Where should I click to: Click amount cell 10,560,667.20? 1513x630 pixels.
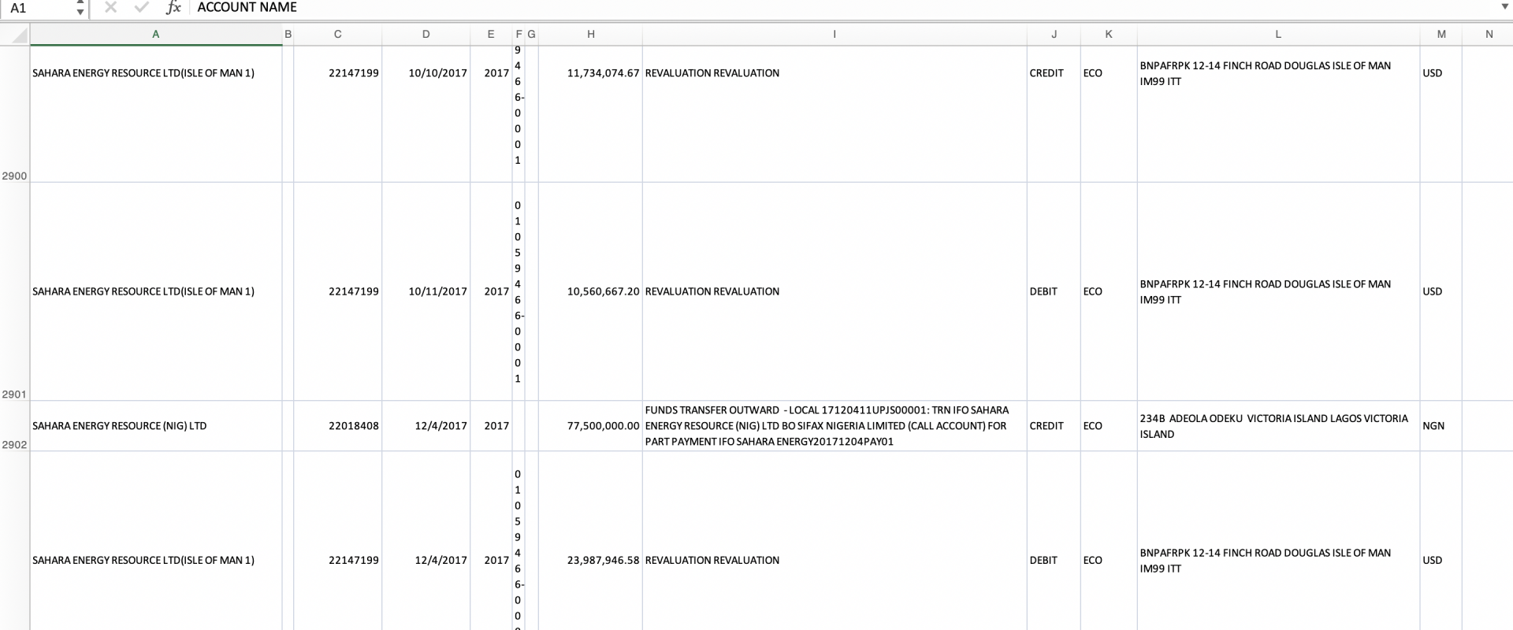click(591, 291)
